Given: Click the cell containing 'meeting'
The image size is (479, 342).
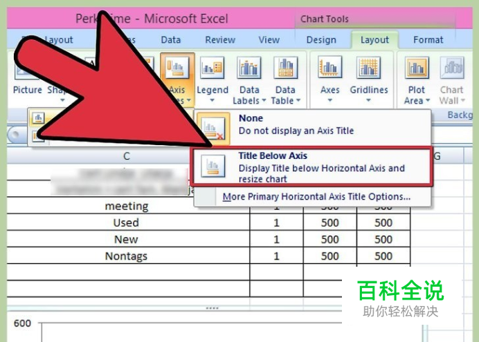Looking at the screenshot, I should (127, 206).
